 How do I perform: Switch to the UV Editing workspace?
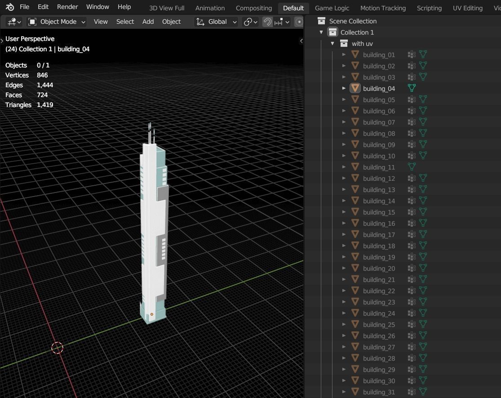[x=467, y=8]
